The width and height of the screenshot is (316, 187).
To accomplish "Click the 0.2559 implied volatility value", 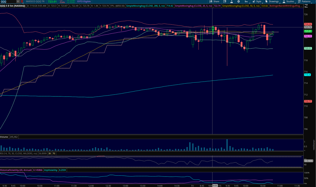I will coord(62,170).
